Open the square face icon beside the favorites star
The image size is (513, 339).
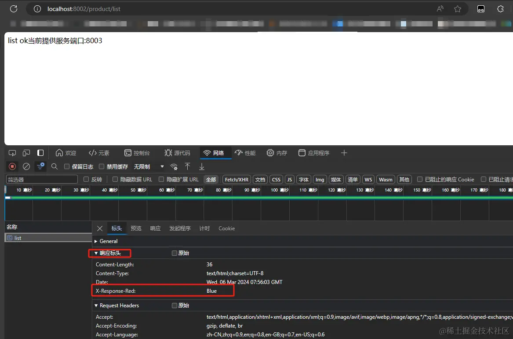[x=480, y=9]
